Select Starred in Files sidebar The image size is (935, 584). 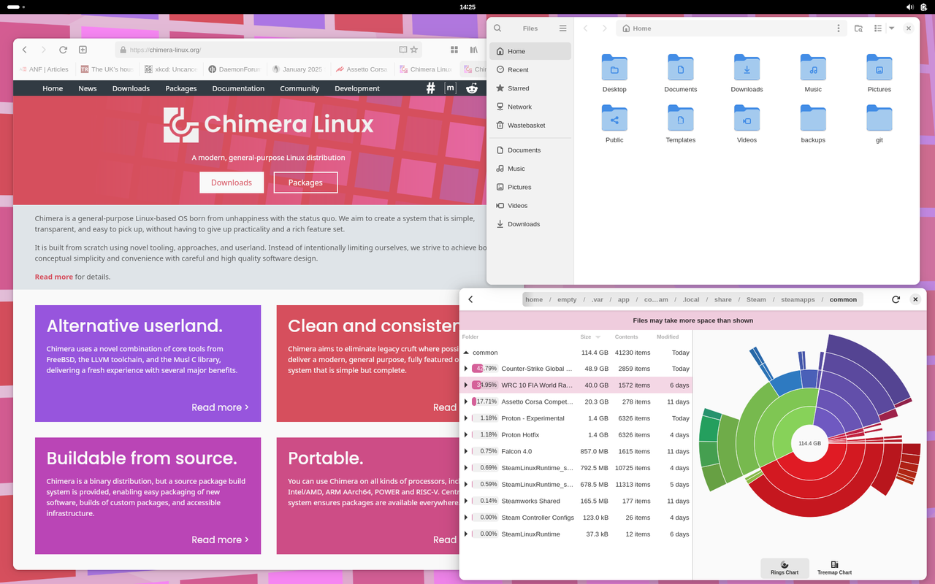pos(530,88)
